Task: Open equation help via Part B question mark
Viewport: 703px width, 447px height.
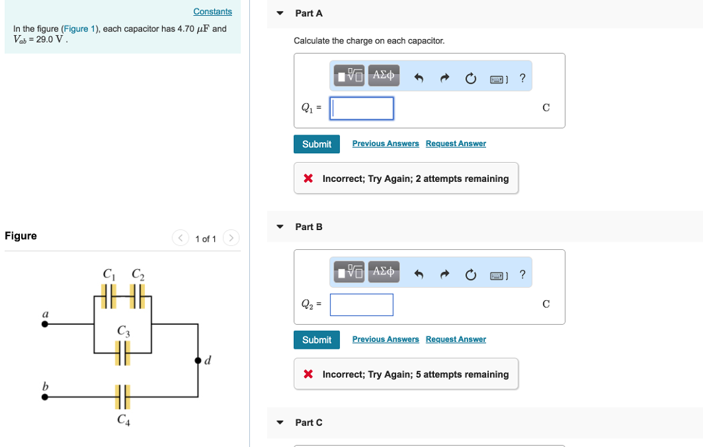Action: point(522,274)
